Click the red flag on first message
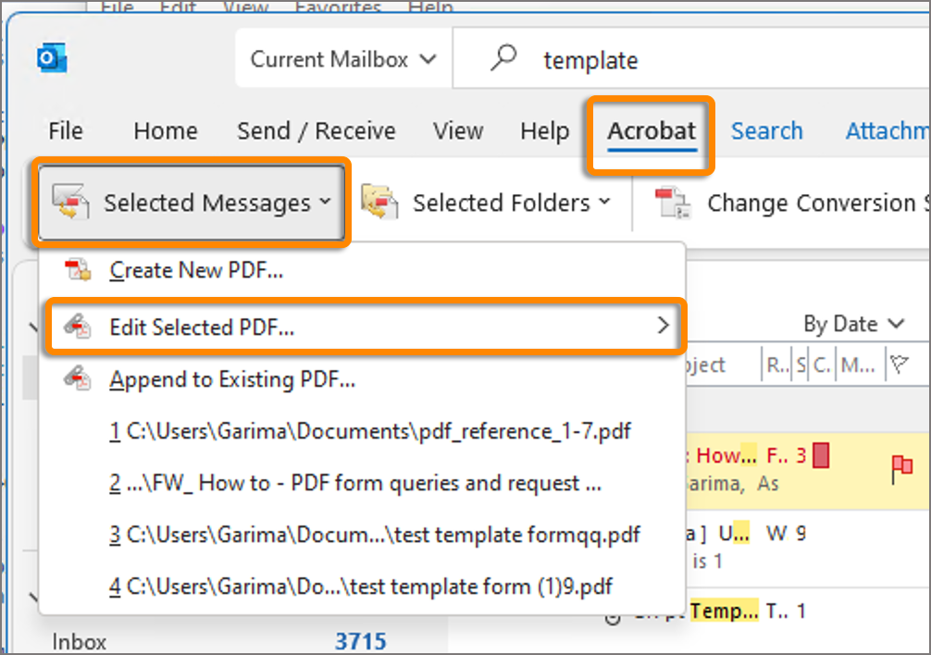The height and width of the screenshot is (655, 931). tap(900, 468)
